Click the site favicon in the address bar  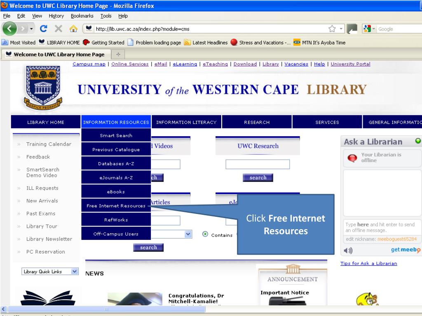[89, 28]
